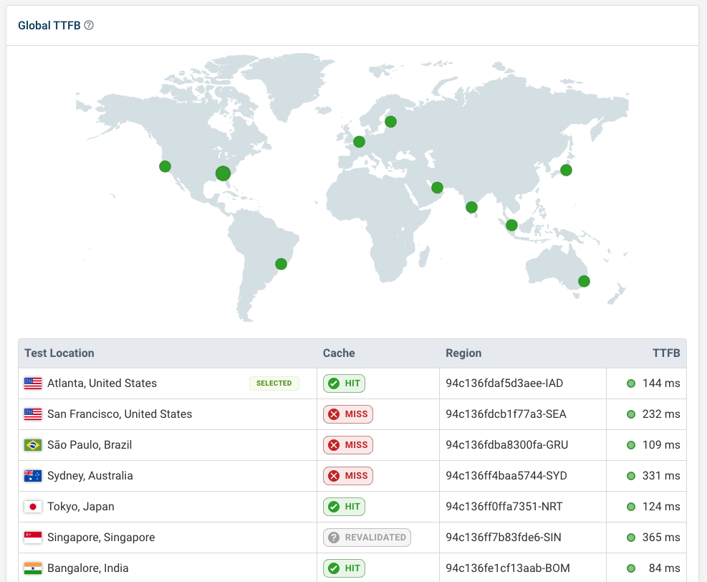Click the HIT badge in Bangalore row
The image size is (707, 582).
(x=344, y=568)
